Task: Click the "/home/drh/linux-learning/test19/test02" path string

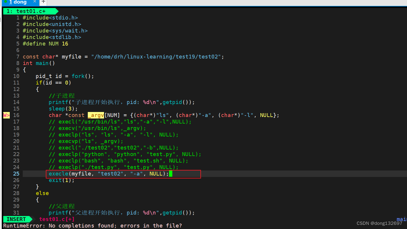Action: (x=156, y=57)
